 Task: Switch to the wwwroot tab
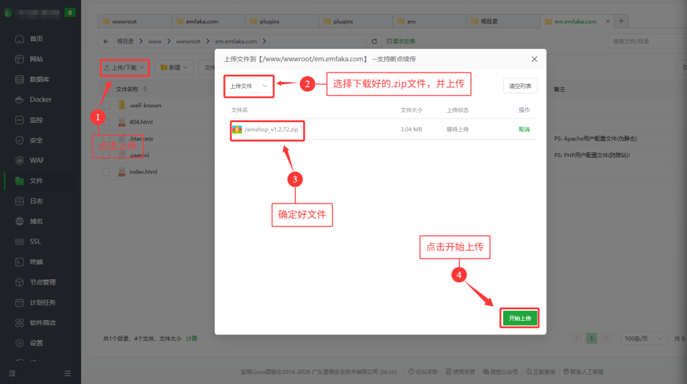[134, 21]
